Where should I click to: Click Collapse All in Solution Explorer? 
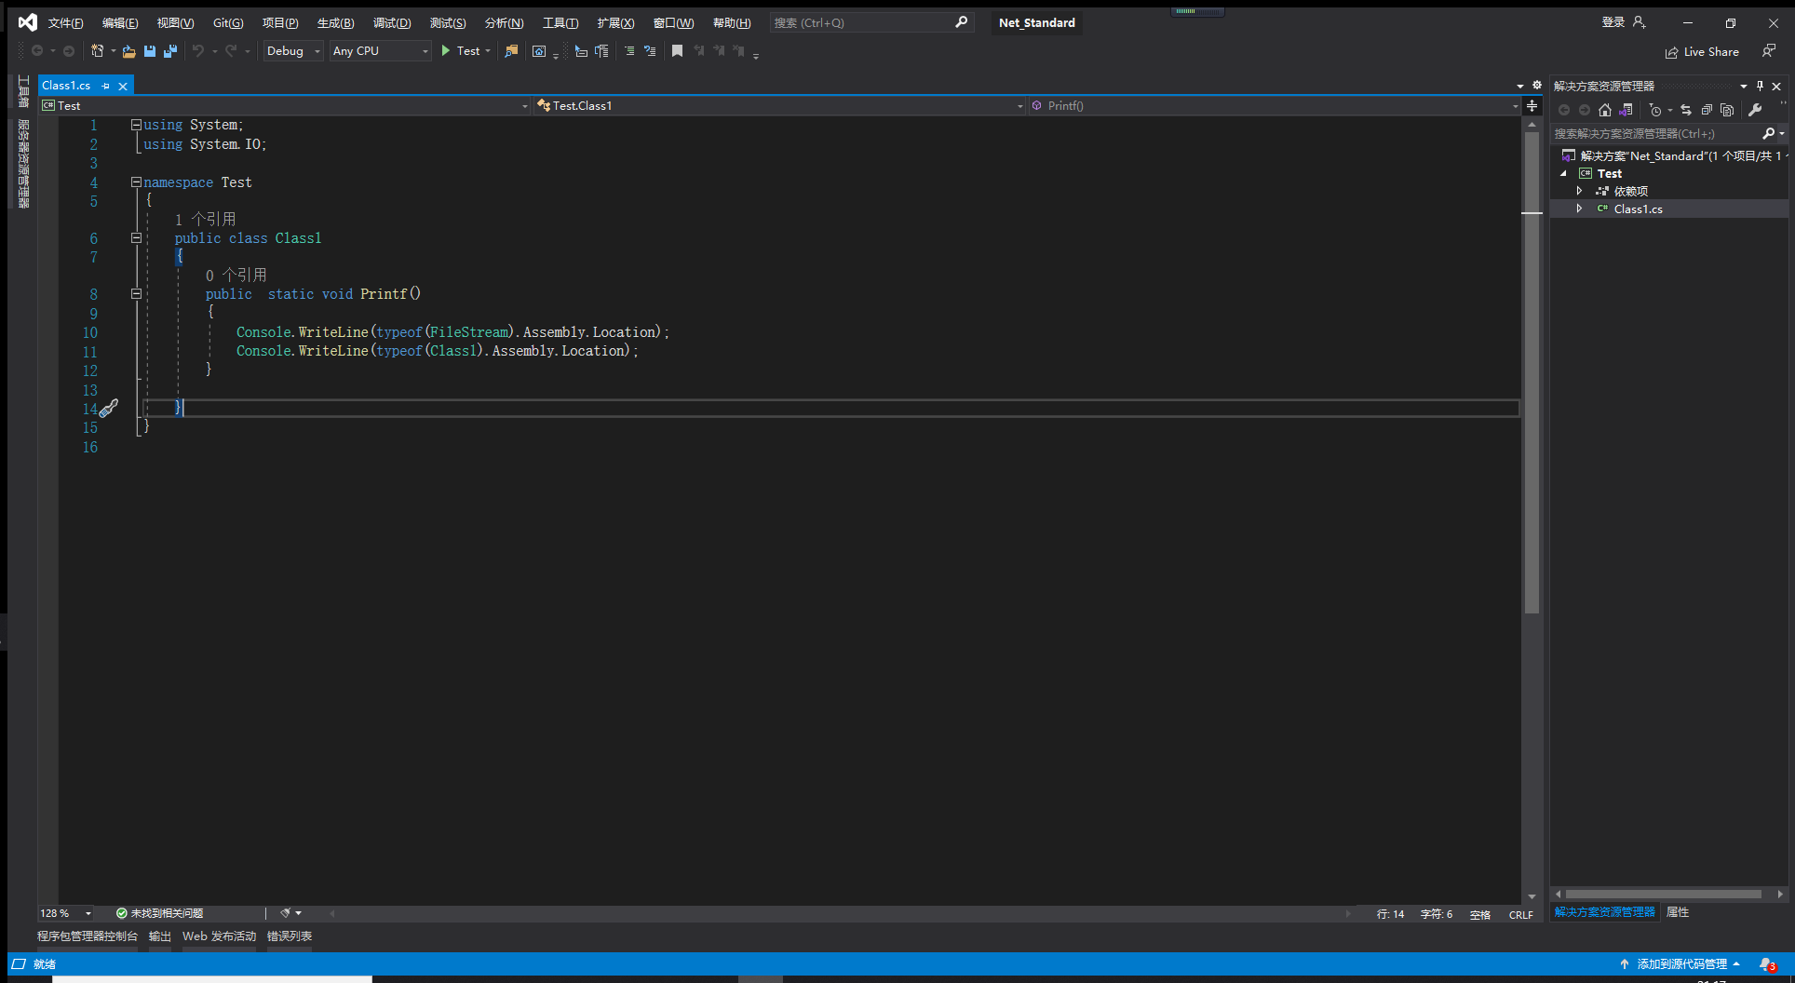1707,110
